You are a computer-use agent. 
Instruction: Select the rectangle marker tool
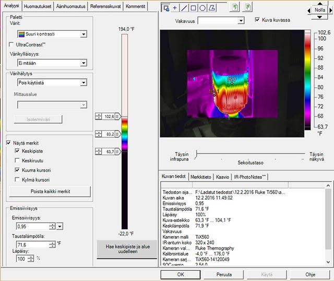[193, 8]
